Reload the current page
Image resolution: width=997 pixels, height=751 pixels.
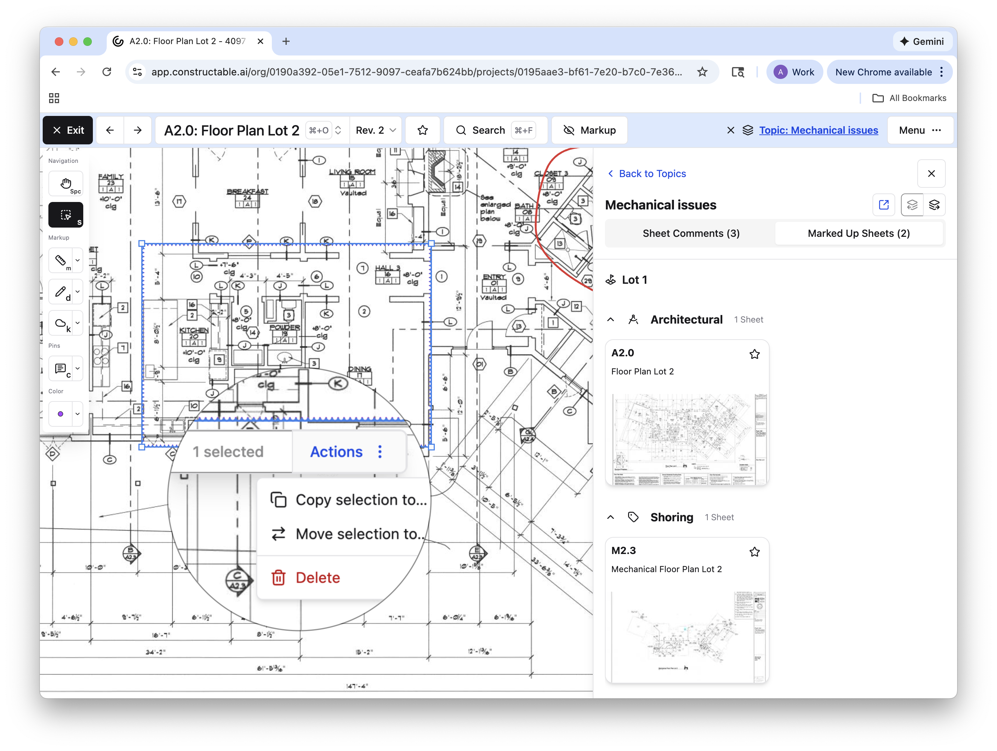coord(107,72)
